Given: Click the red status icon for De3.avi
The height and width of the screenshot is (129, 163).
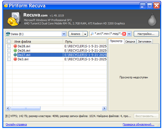Looking at the screenshot, I should (x=15, y=59).
